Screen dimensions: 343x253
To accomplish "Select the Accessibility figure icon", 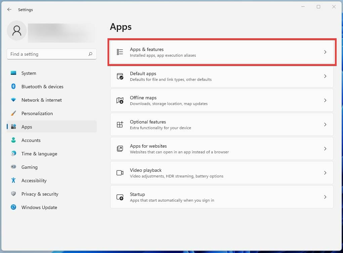I will [x=13, y=181].
